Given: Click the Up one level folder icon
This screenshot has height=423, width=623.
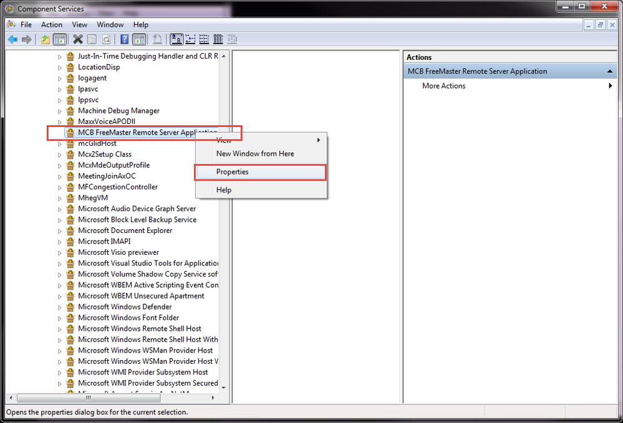Looking at the screenshot, I should [44, 39].
